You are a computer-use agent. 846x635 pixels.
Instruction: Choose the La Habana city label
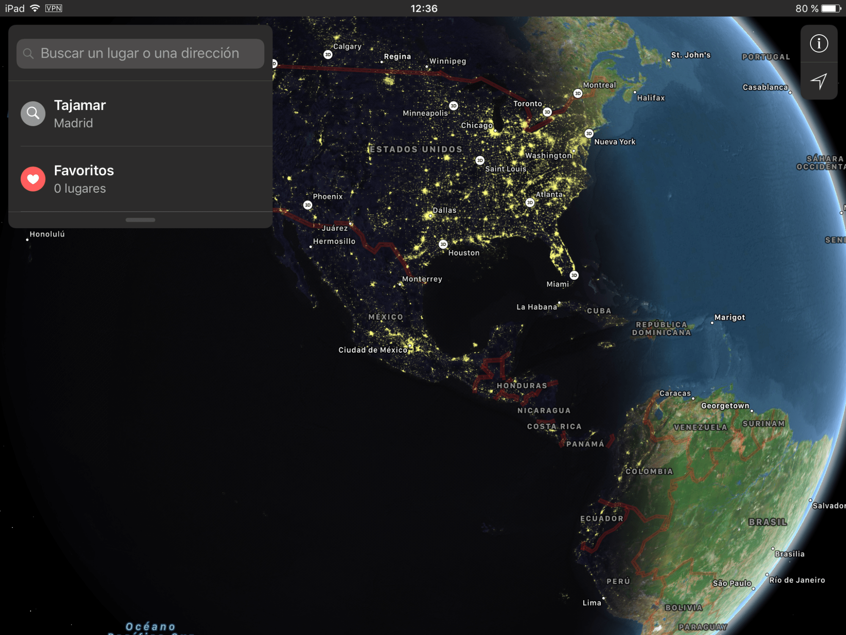537,307
